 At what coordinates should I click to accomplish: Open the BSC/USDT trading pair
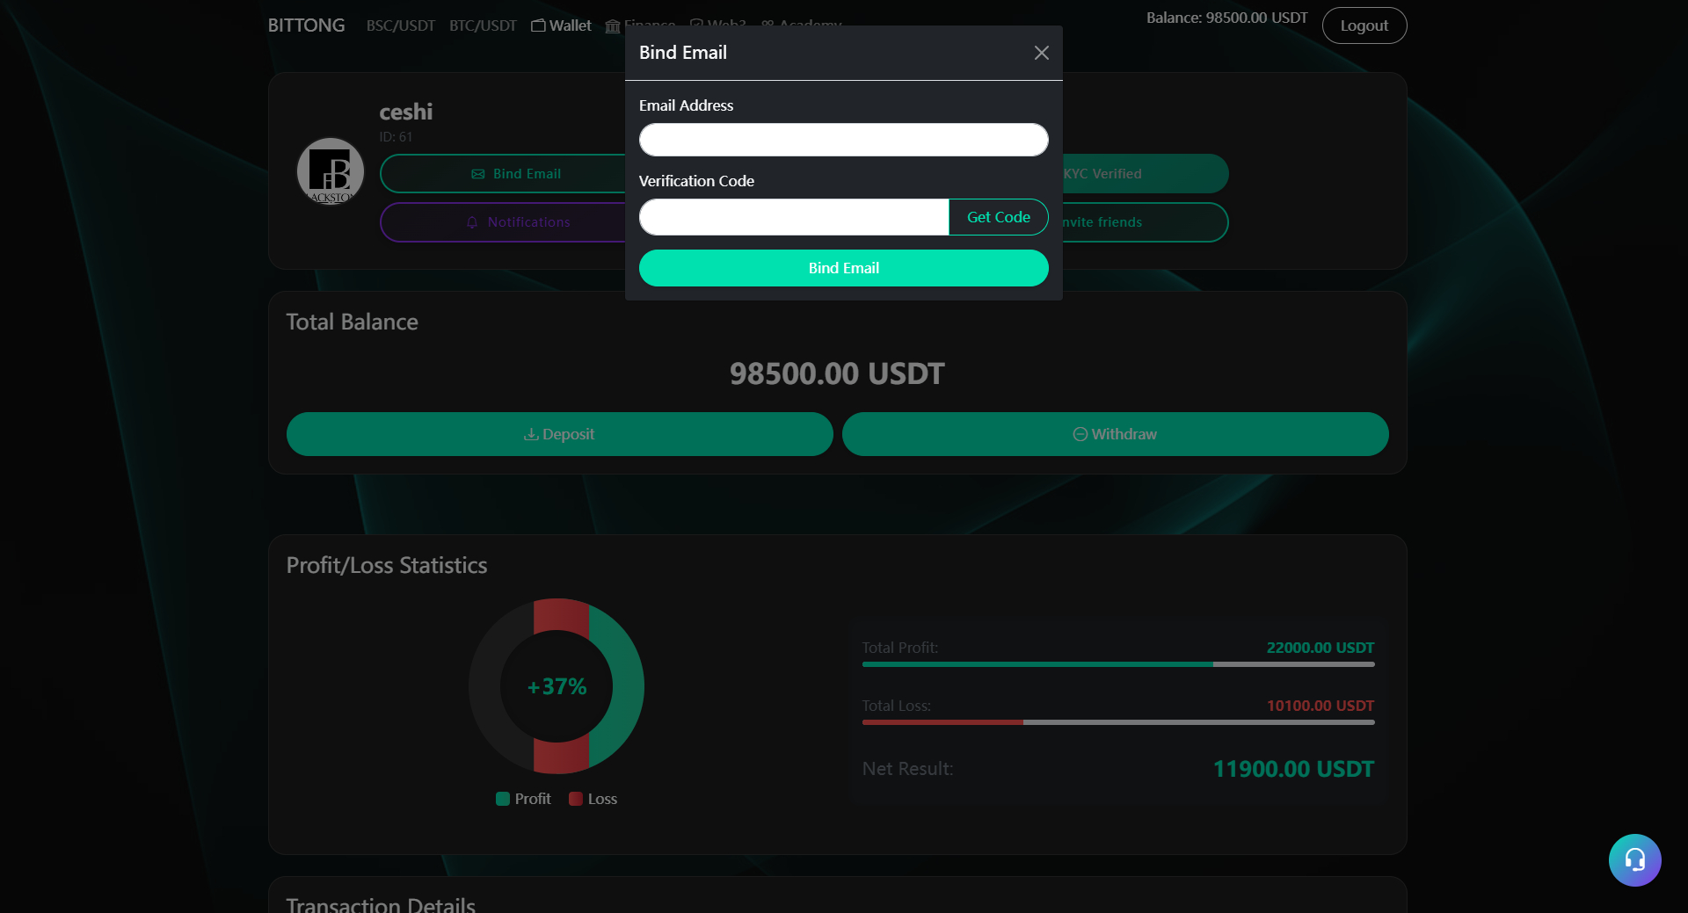pos(400,25)
